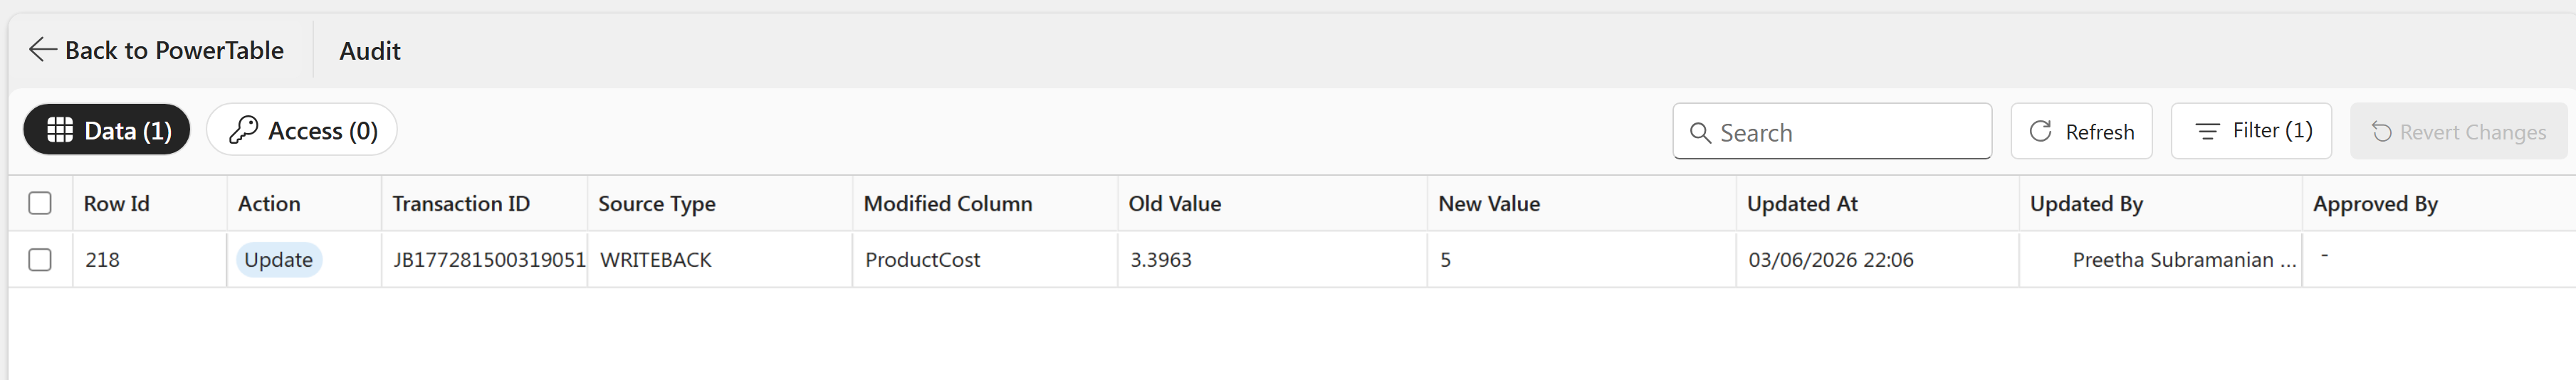
Task: Toggle the select-all header checkbox
Action: pos(40,203)
